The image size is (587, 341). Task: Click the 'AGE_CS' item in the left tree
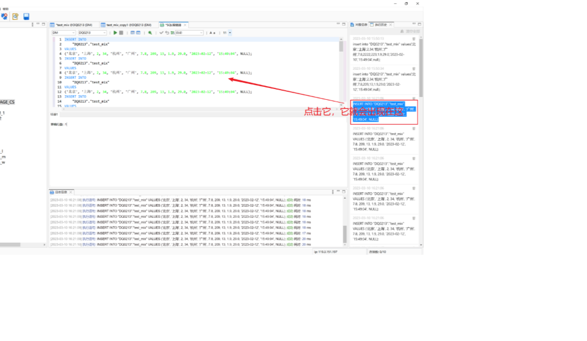pos(7,102)
